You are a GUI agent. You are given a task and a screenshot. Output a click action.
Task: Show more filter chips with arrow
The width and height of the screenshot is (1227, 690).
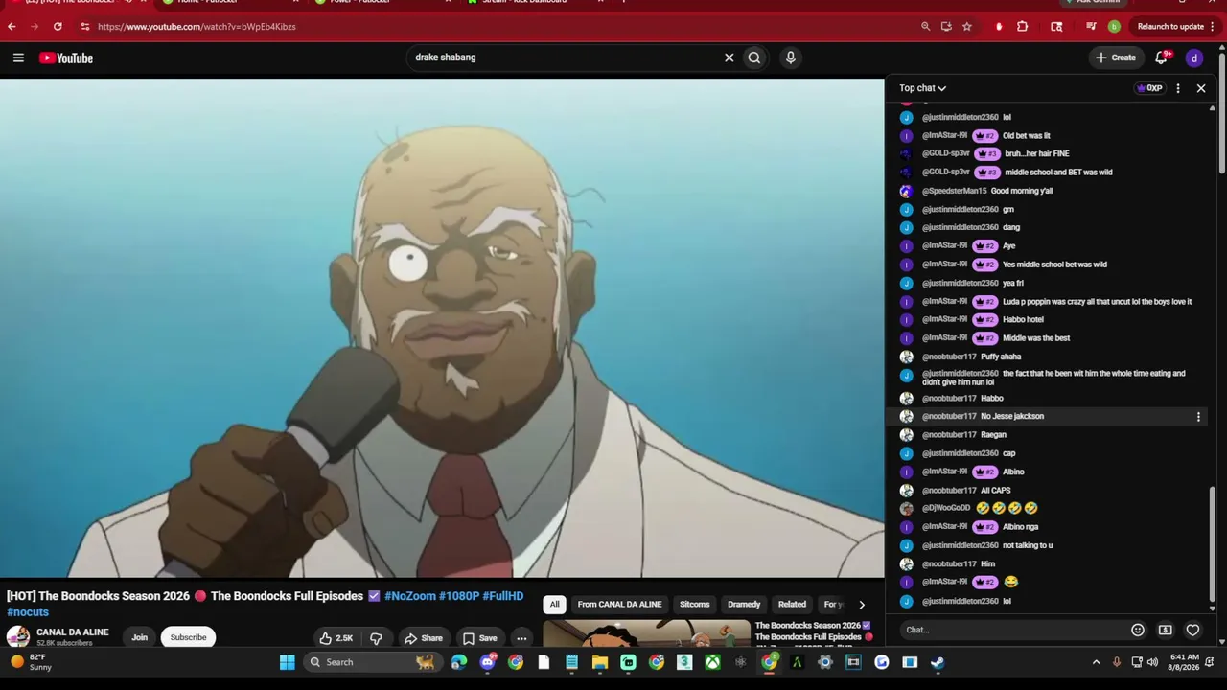click(861, 605)
